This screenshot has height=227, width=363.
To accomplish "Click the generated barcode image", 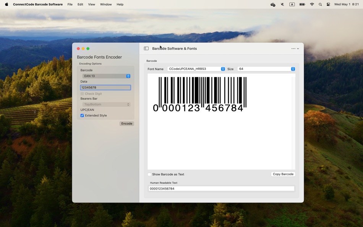I will click(199, 94).
